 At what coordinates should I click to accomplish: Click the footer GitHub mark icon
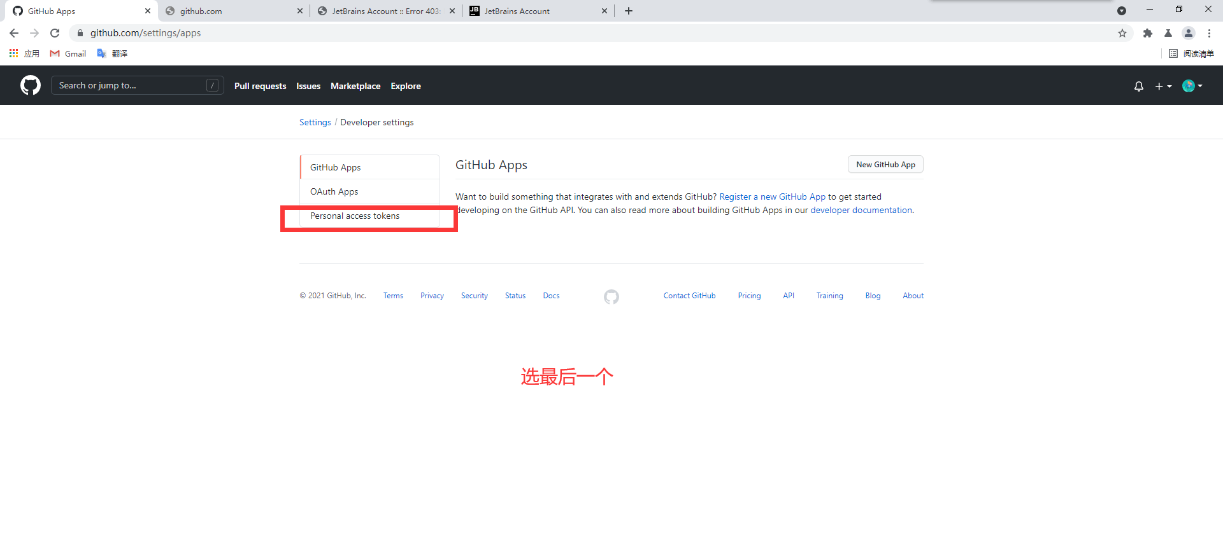[611, 296]
